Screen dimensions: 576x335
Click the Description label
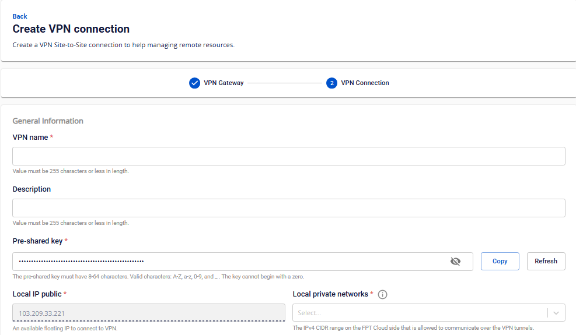pos(32,189)
